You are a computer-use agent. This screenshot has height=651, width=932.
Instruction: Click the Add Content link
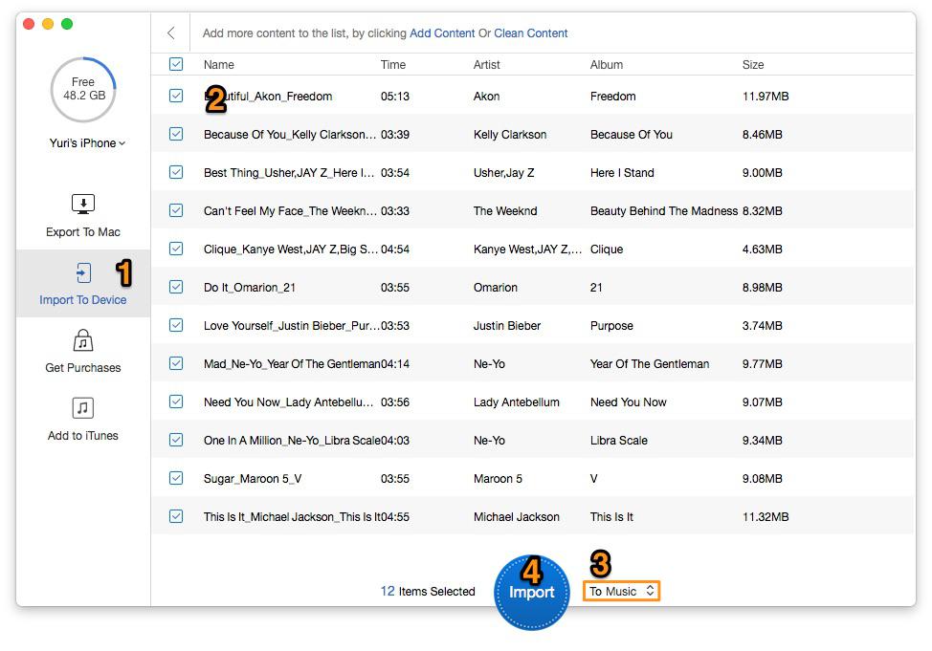(x=442, y=33)
